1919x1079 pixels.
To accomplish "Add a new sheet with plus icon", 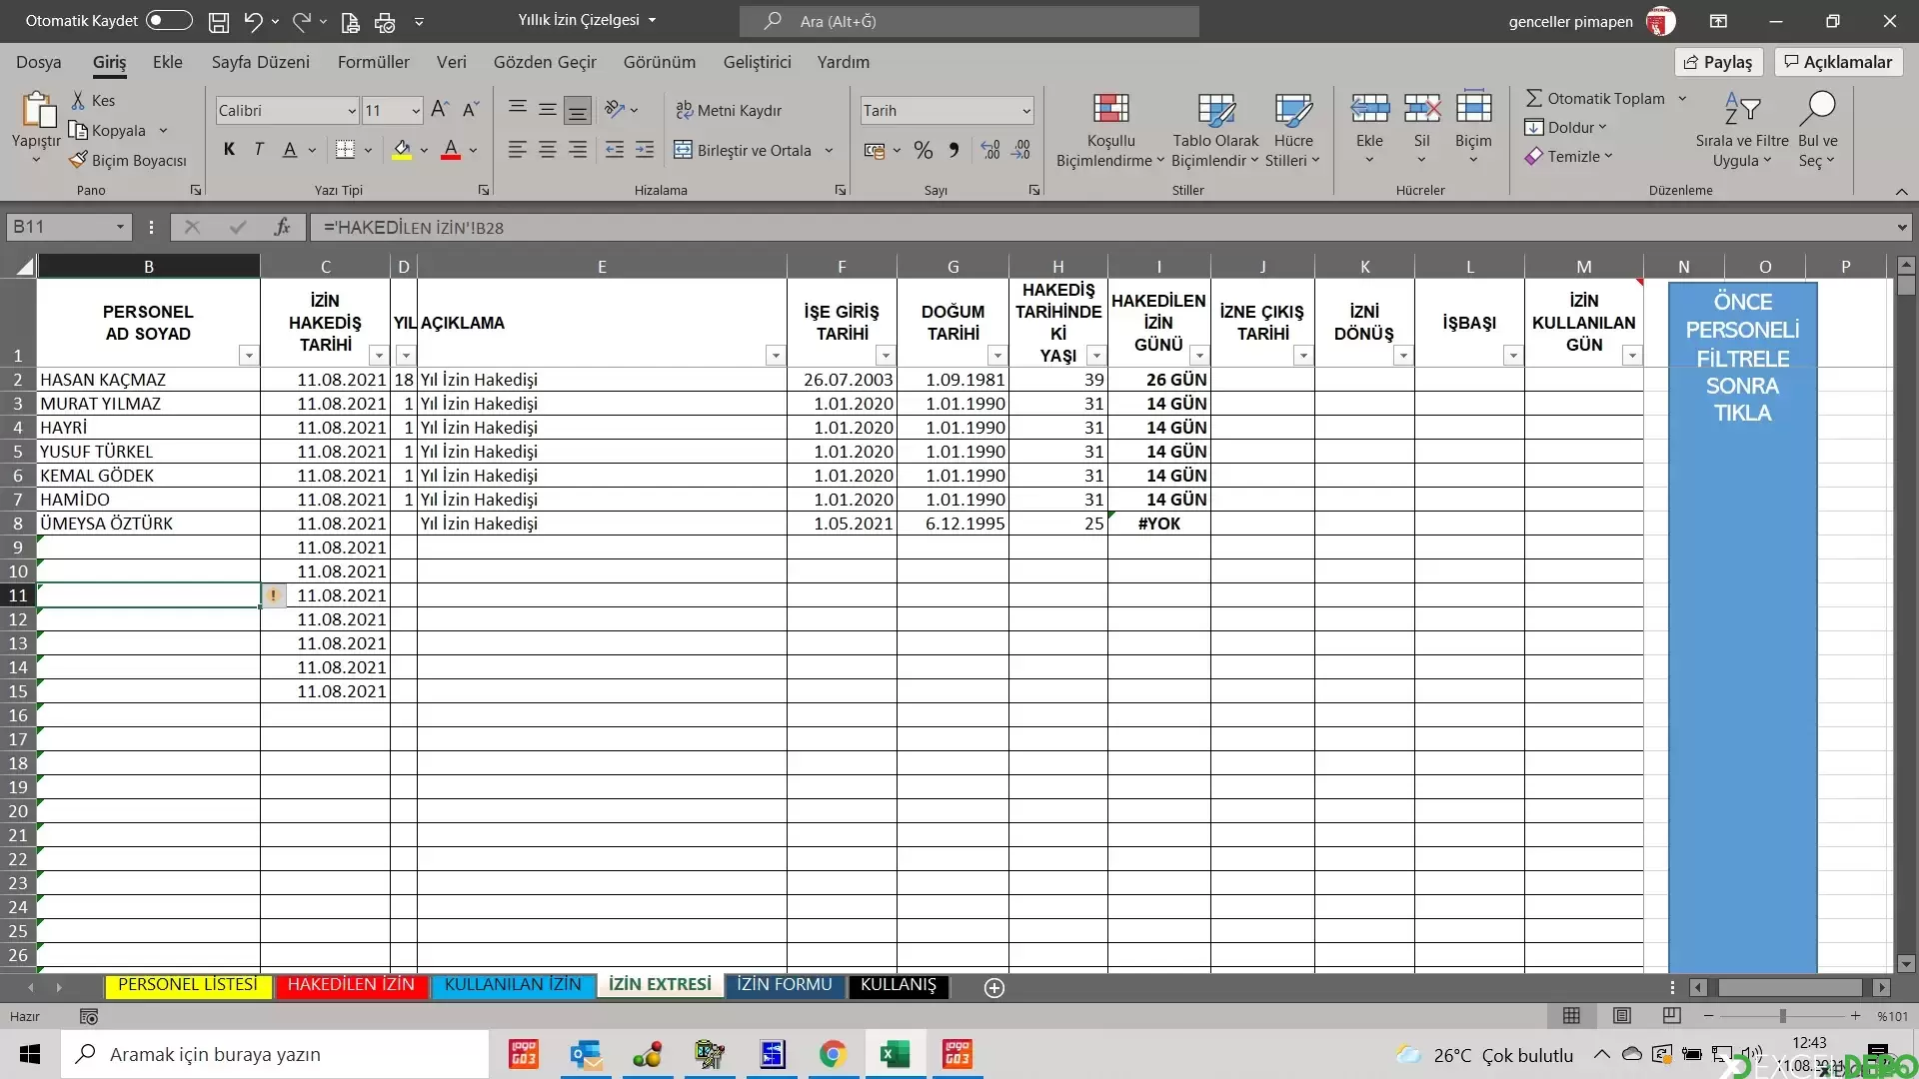I will pyautogui.click(x=994, y=988).
